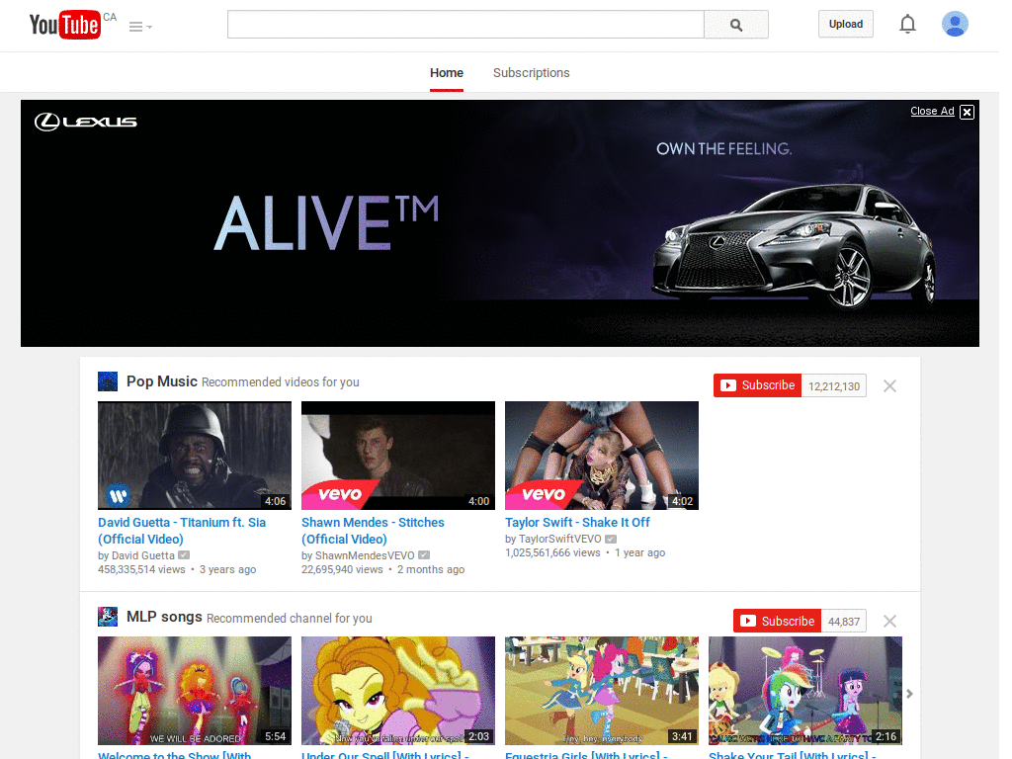Click Under Our Spell title link
The width and height of the screenshot is (1012, 759).
[384, 754]
